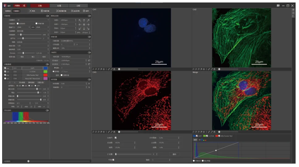The height and width of the screenshot is (167, 299).
Task: Collapse the fluorescence spectrum panel header switch
Action: click(x=47, y=110)
